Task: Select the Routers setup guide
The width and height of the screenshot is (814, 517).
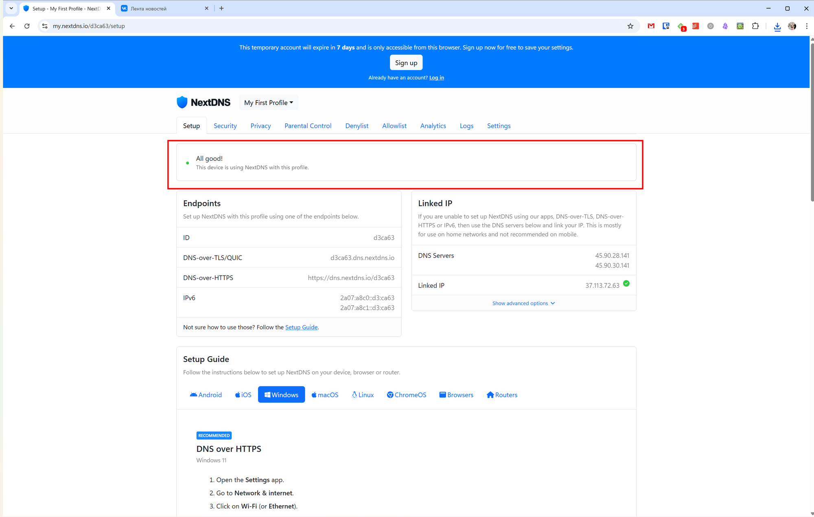Action: [x=502, y=395]
